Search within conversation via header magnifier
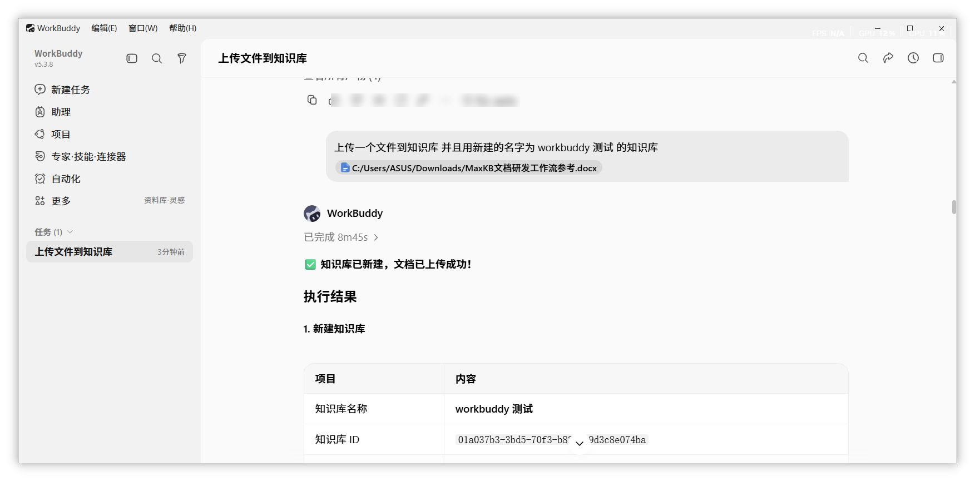The height and width of the screenshot is (481, 975). point(863,58)
